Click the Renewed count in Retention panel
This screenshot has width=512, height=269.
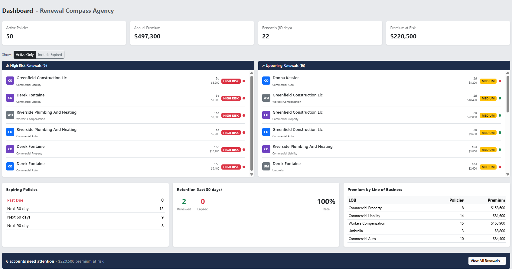pyautogui.click(x=184, y=202)
